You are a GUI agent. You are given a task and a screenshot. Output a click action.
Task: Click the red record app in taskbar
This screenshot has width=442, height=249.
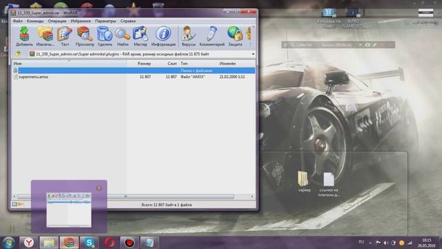(x=129, y=243)
